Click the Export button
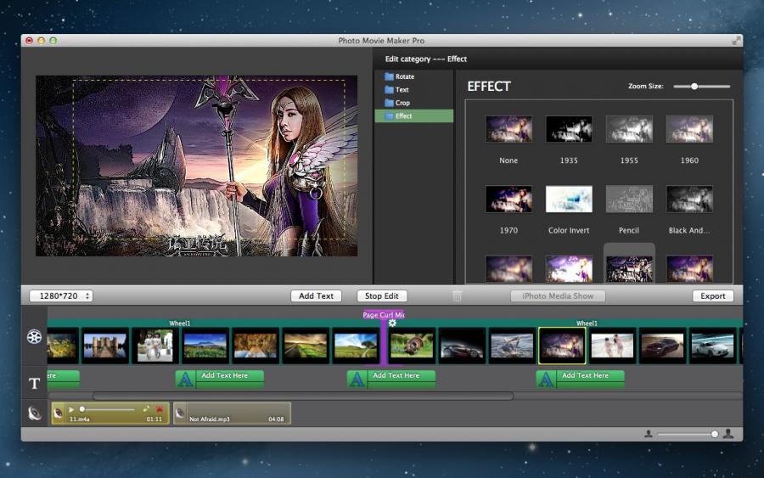 pos(713,295)
